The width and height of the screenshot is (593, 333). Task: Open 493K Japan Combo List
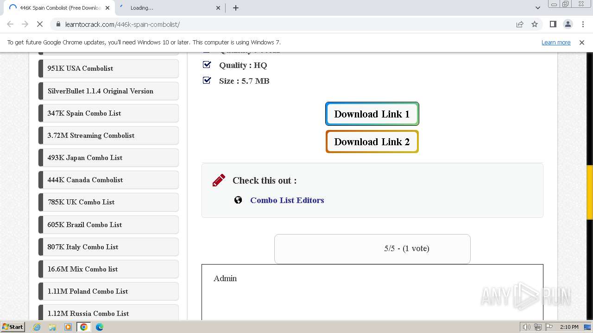[x=108, y=158]
